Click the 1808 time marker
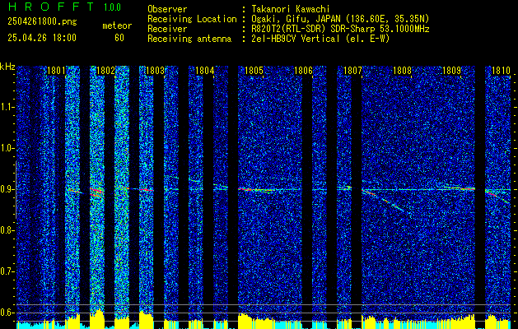The width and height of the screenshot is (518, 329). (x=402, y=71)
